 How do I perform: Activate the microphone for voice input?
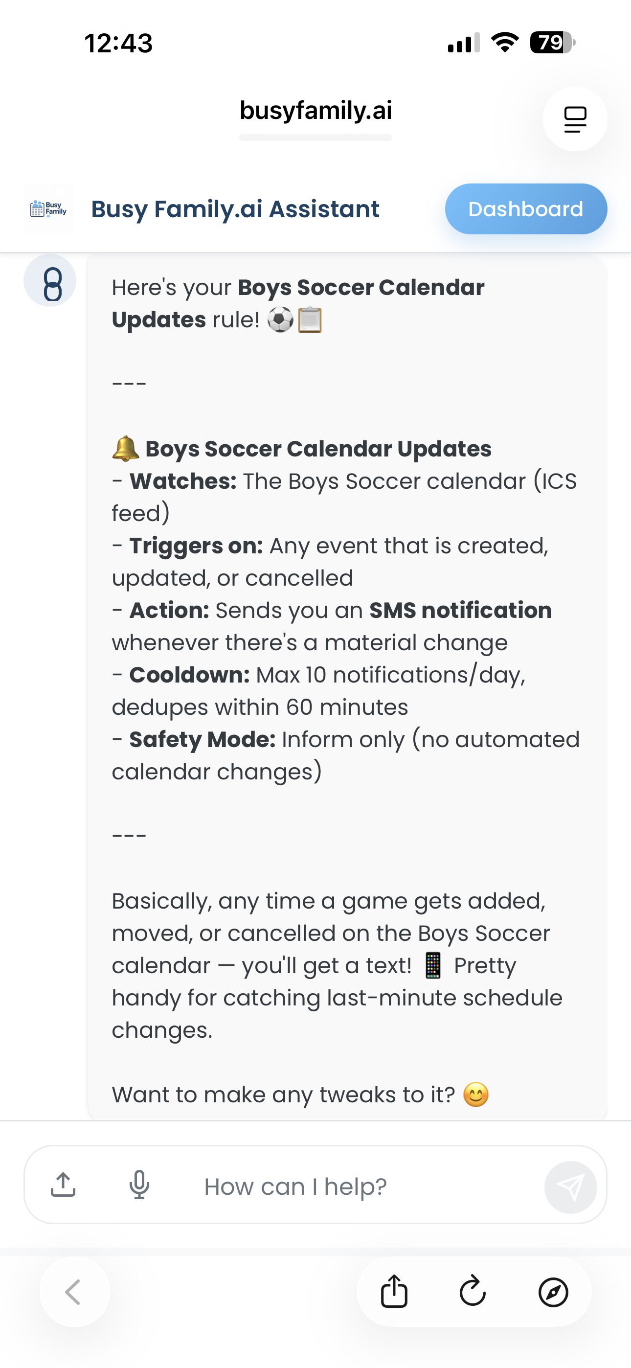[139, 1186]
